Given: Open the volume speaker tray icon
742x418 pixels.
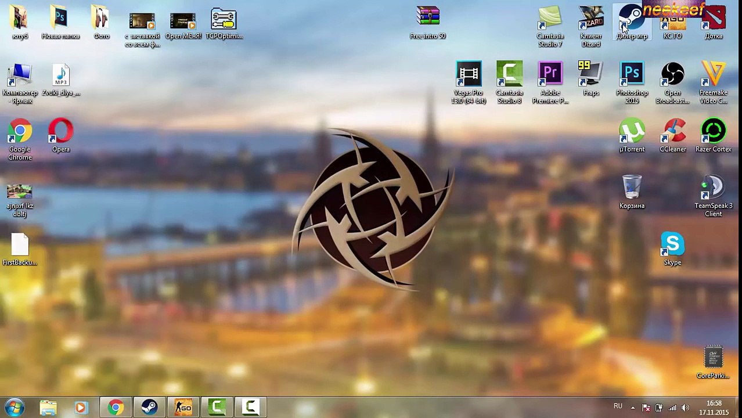Looking at the screenshot, I should tap(685, 408).
